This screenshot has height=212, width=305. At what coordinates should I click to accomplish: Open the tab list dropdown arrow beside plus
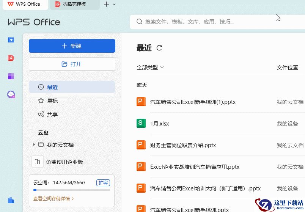coord(114,4)
